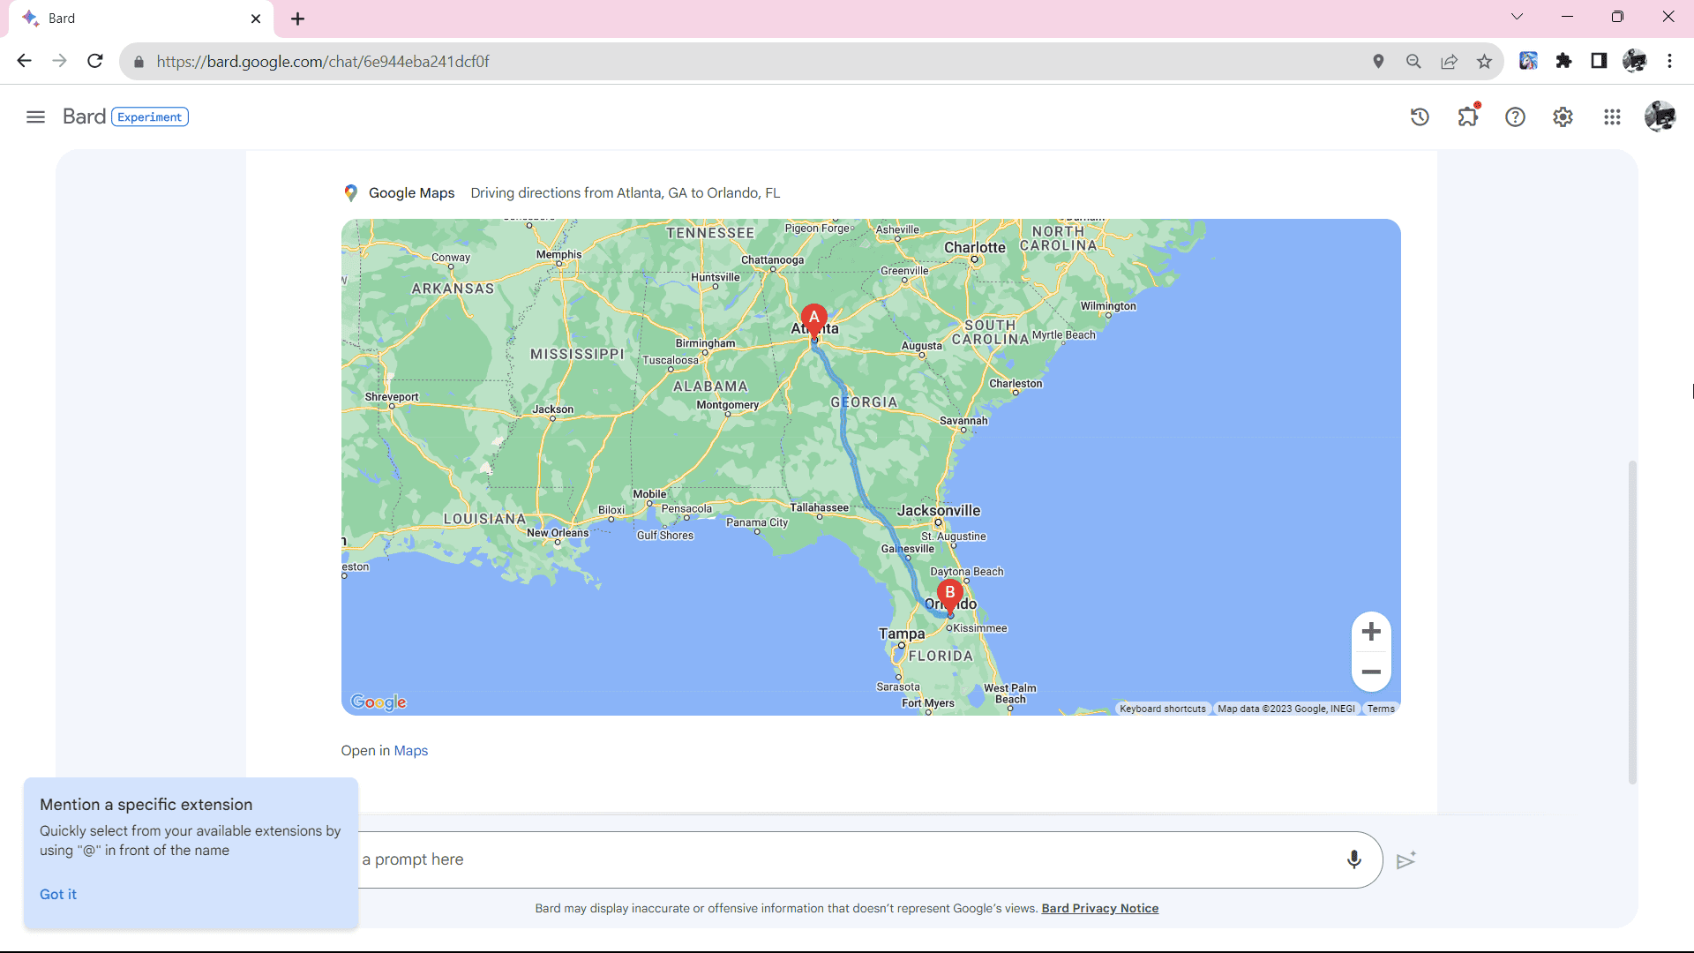
Task: Click Keyboard shortcuts on the map
Action: tap(1162, 709)
